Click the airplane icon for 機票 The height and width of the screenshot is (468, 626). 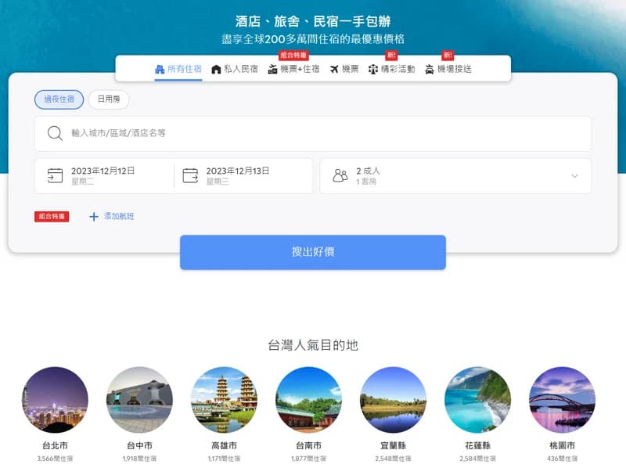coord(334,70)
